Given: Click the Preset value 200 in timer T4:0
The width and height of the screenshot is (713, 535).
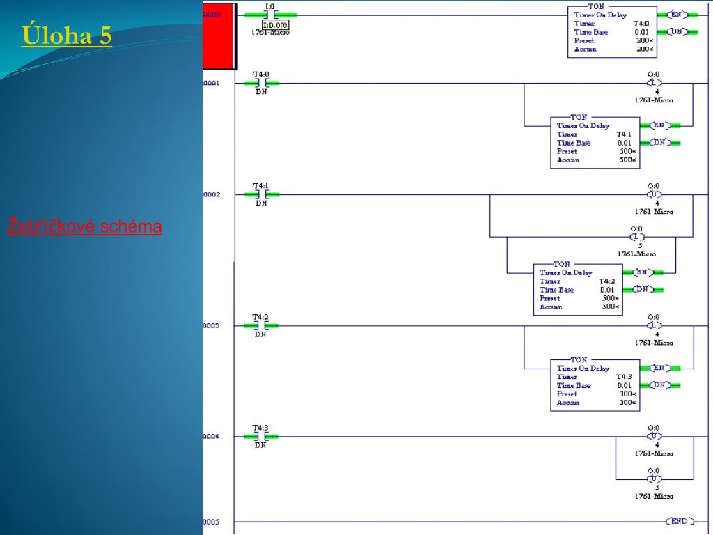Looking at the screenshot, I should (645, 40).
